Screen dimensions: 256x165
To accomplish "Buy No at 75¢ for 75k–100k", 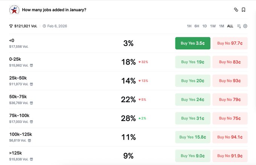I will coord(230,119).
